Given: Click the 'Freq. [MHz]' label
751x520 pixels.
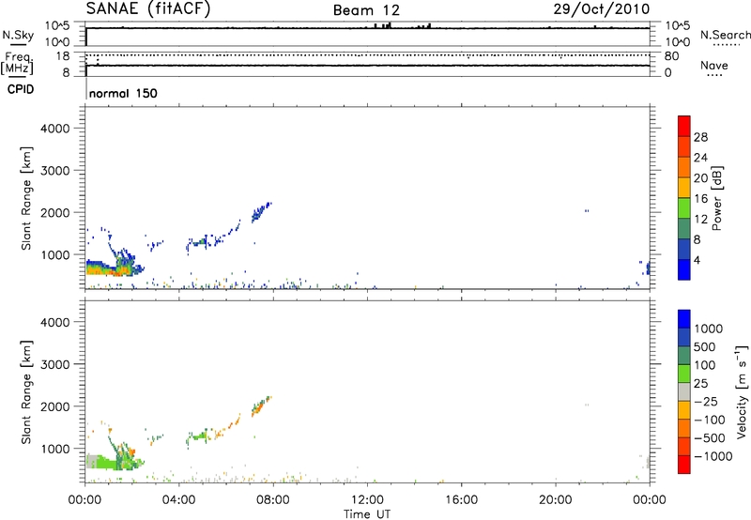Looking at the screenshot, I should point(17,63).
